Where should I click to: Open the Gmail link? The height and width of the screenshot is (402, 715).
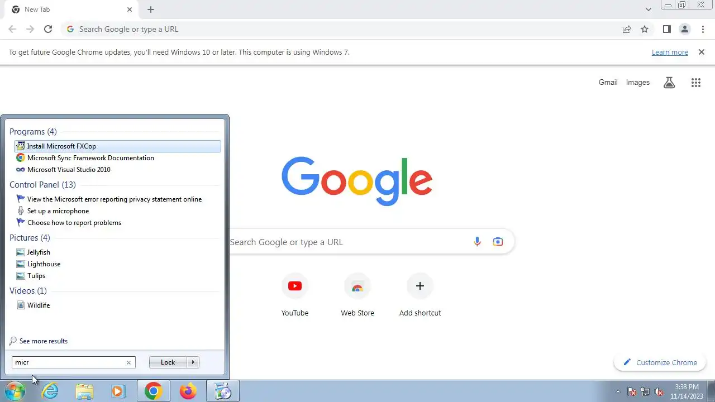608,82
